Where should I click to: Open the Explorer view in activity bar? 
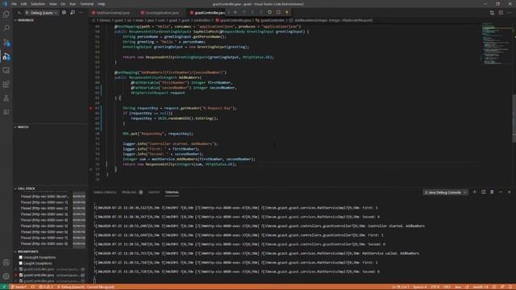[6, 14]
